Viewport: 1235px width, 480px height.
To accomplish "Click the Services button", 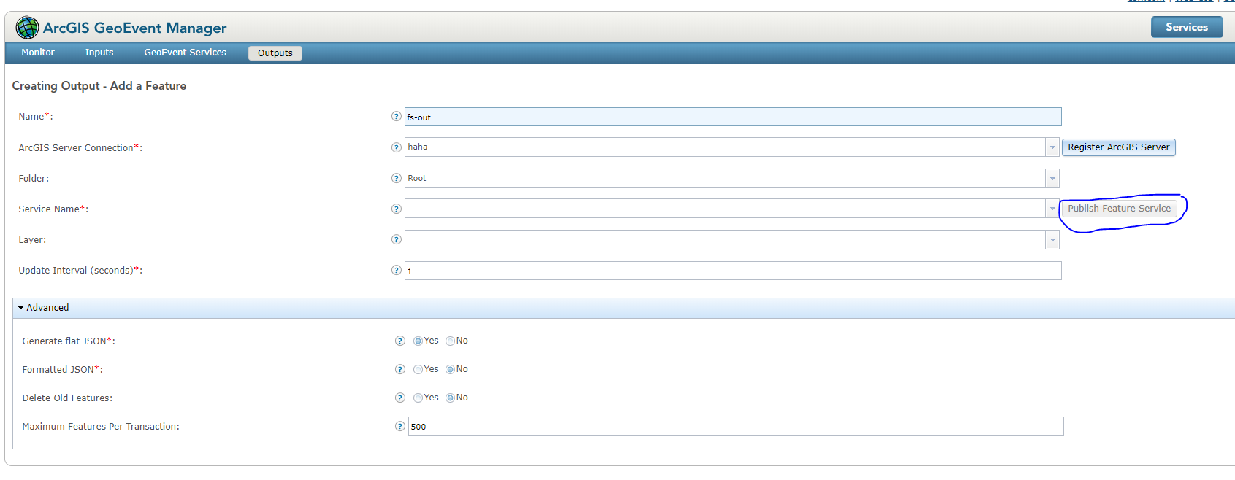I will coord(1187,27).
